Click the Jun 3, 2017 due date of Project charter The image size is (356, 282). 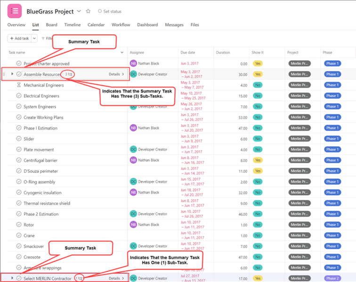pyautogui.click(x=189, y=63)
